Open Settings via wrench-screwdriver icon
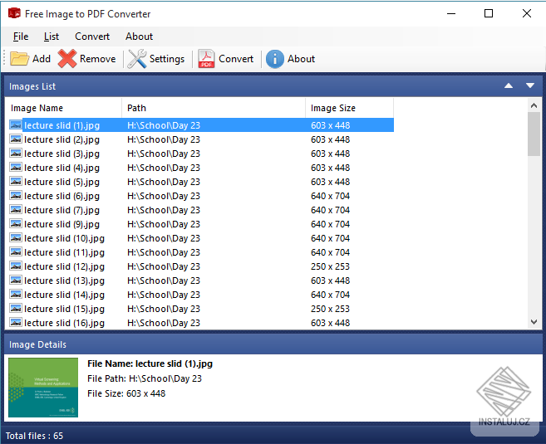Viewport: 546px width, 444px height. 137,59
